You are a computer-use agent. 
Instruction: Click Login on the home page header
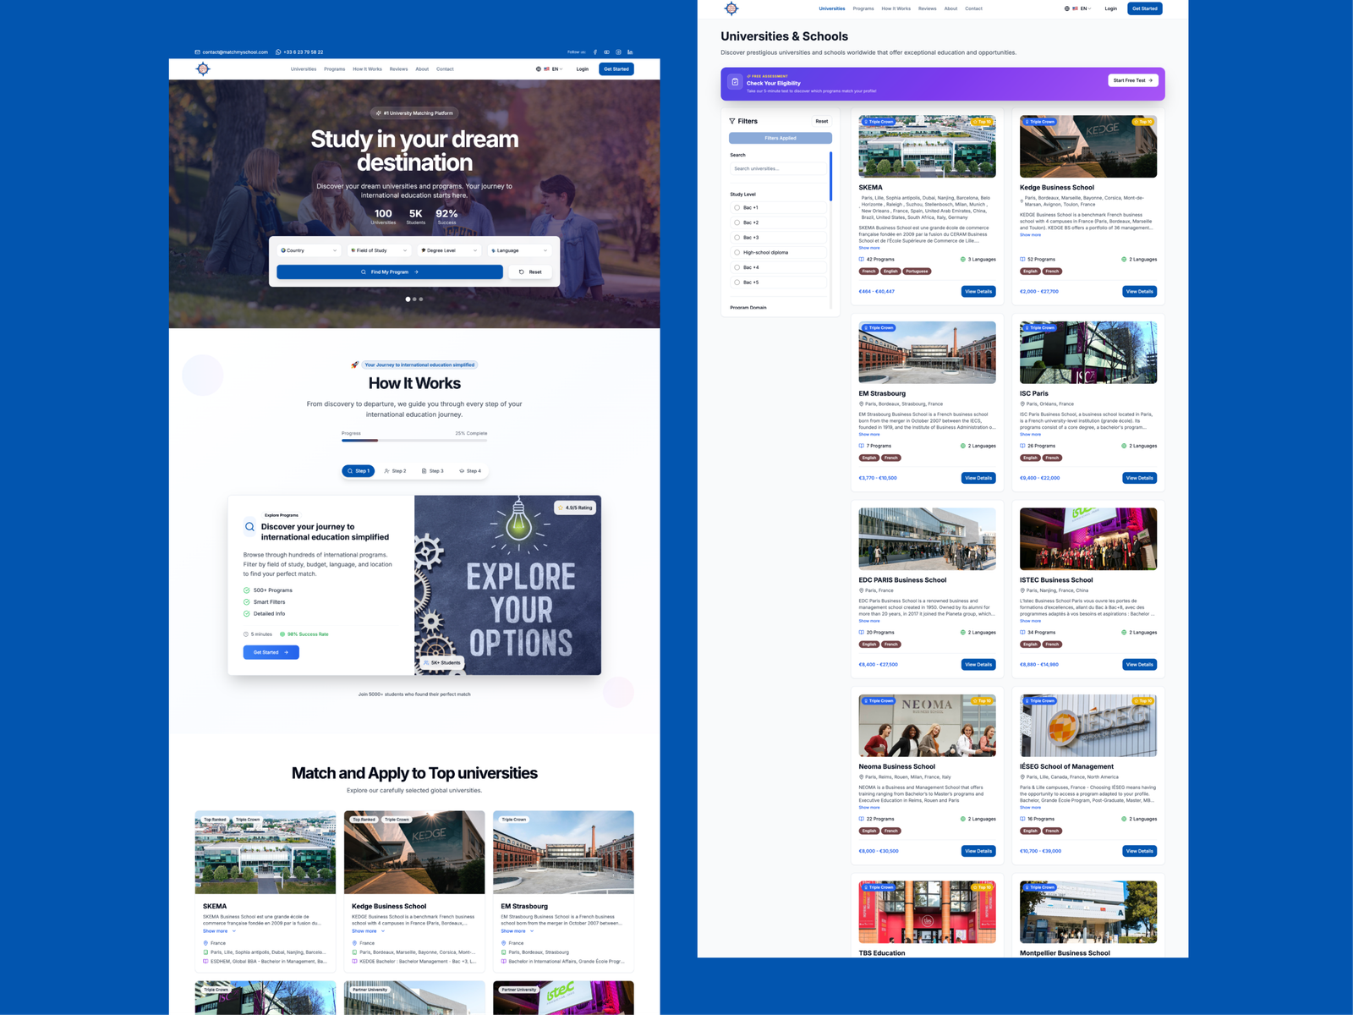point(583,69)
